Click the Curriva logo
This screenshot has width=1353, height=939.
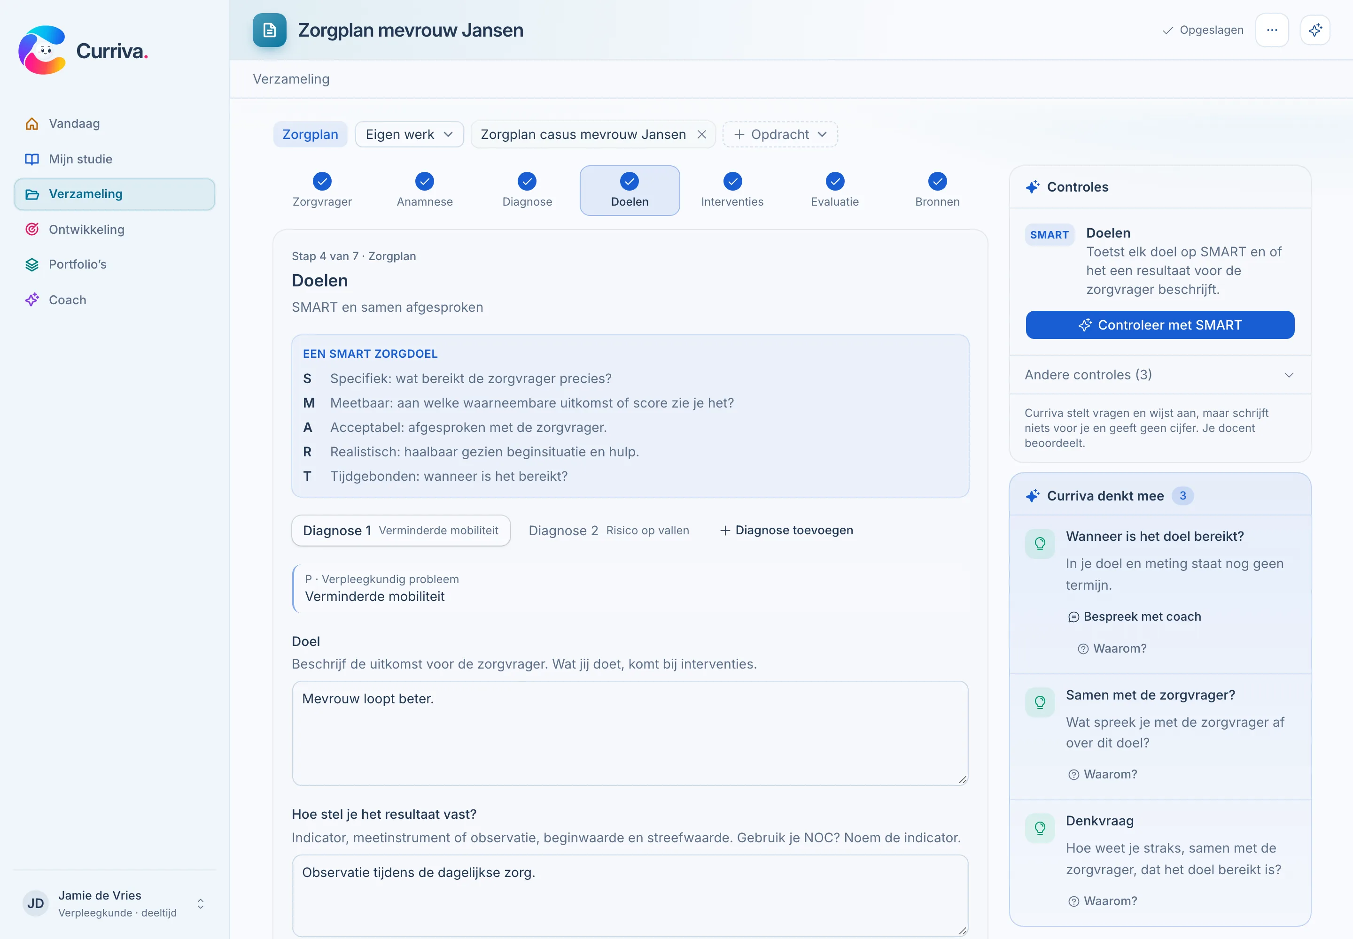tap(83, 51)
